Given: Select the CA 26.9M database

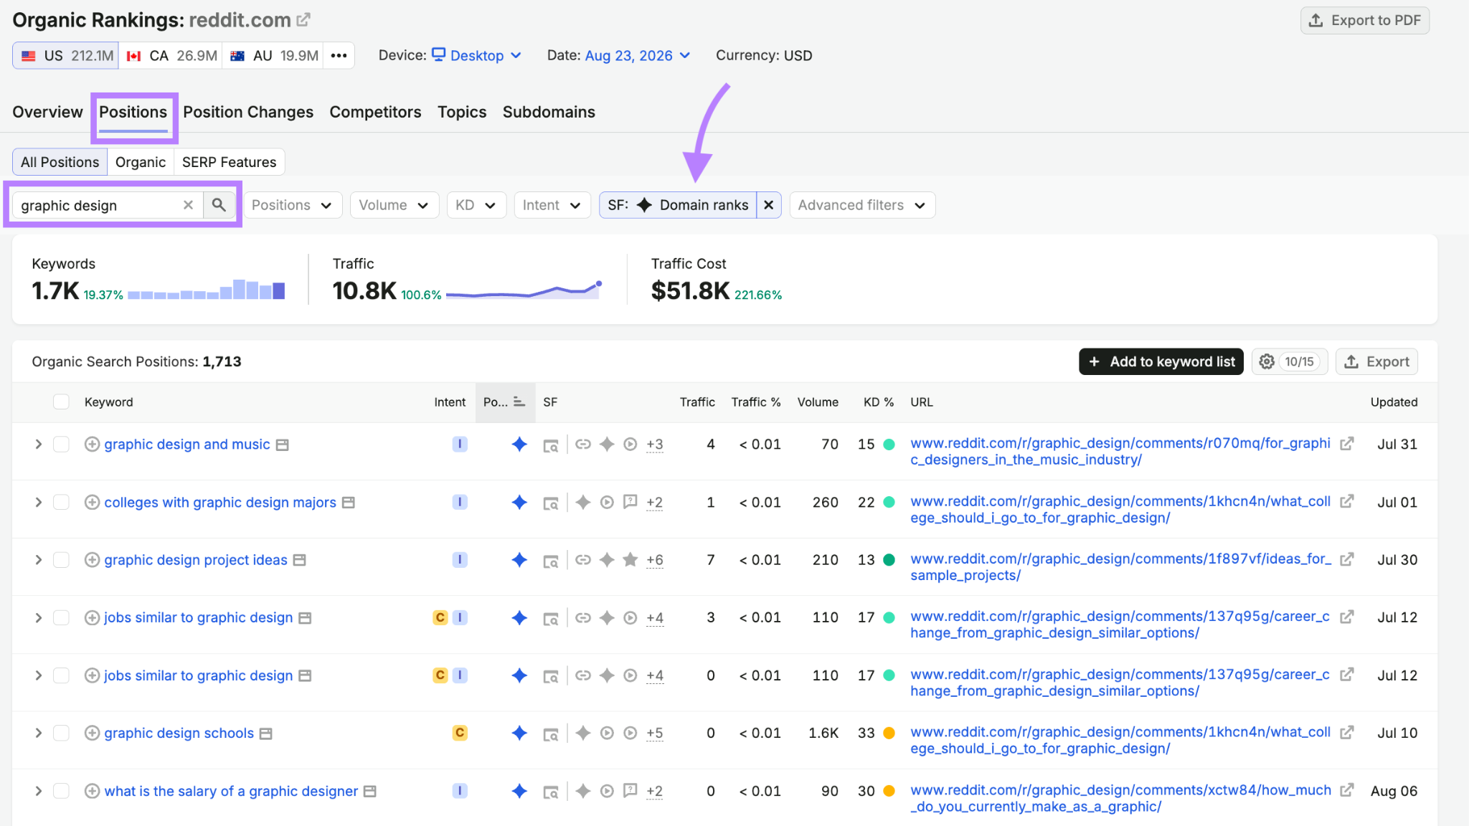Looking at the screenshot, I should coord(172,56).
